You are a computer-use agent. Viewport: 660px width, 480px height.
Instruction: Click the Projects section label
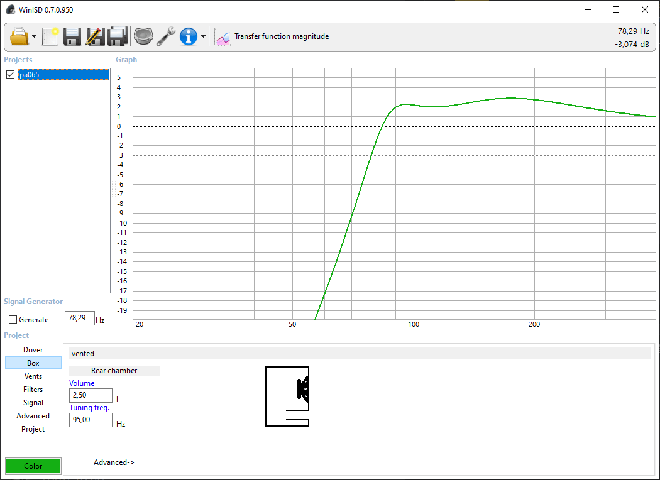tap(18, 60)
